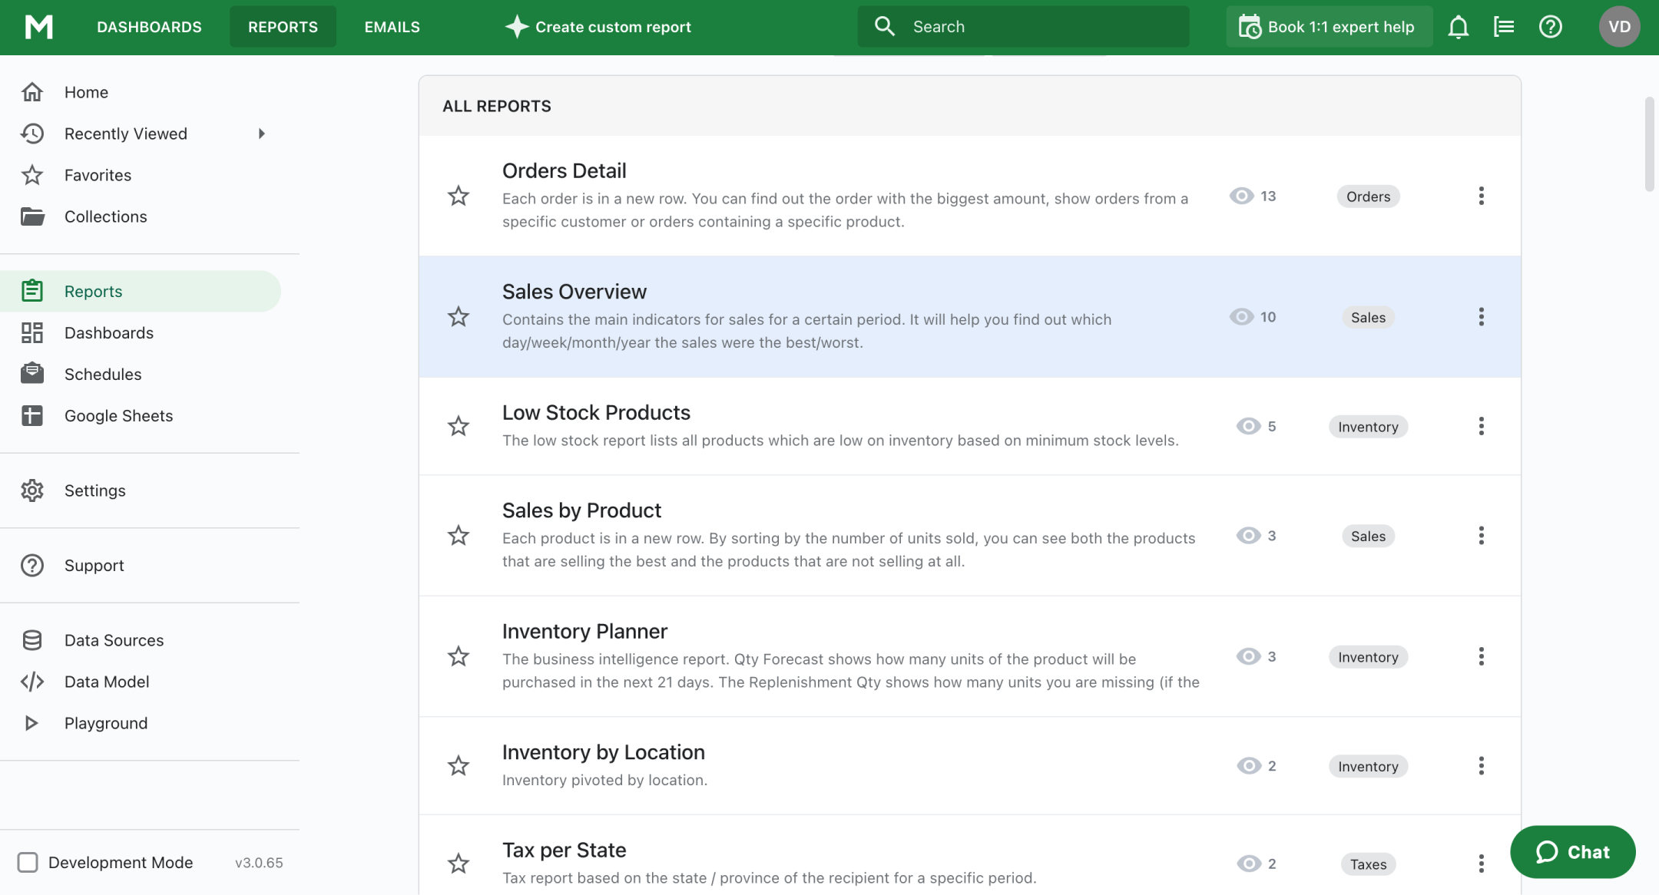Screen dimensions: 1659x895
Task: Open the task list icon beside bell
Action: tap(1503, 27)
